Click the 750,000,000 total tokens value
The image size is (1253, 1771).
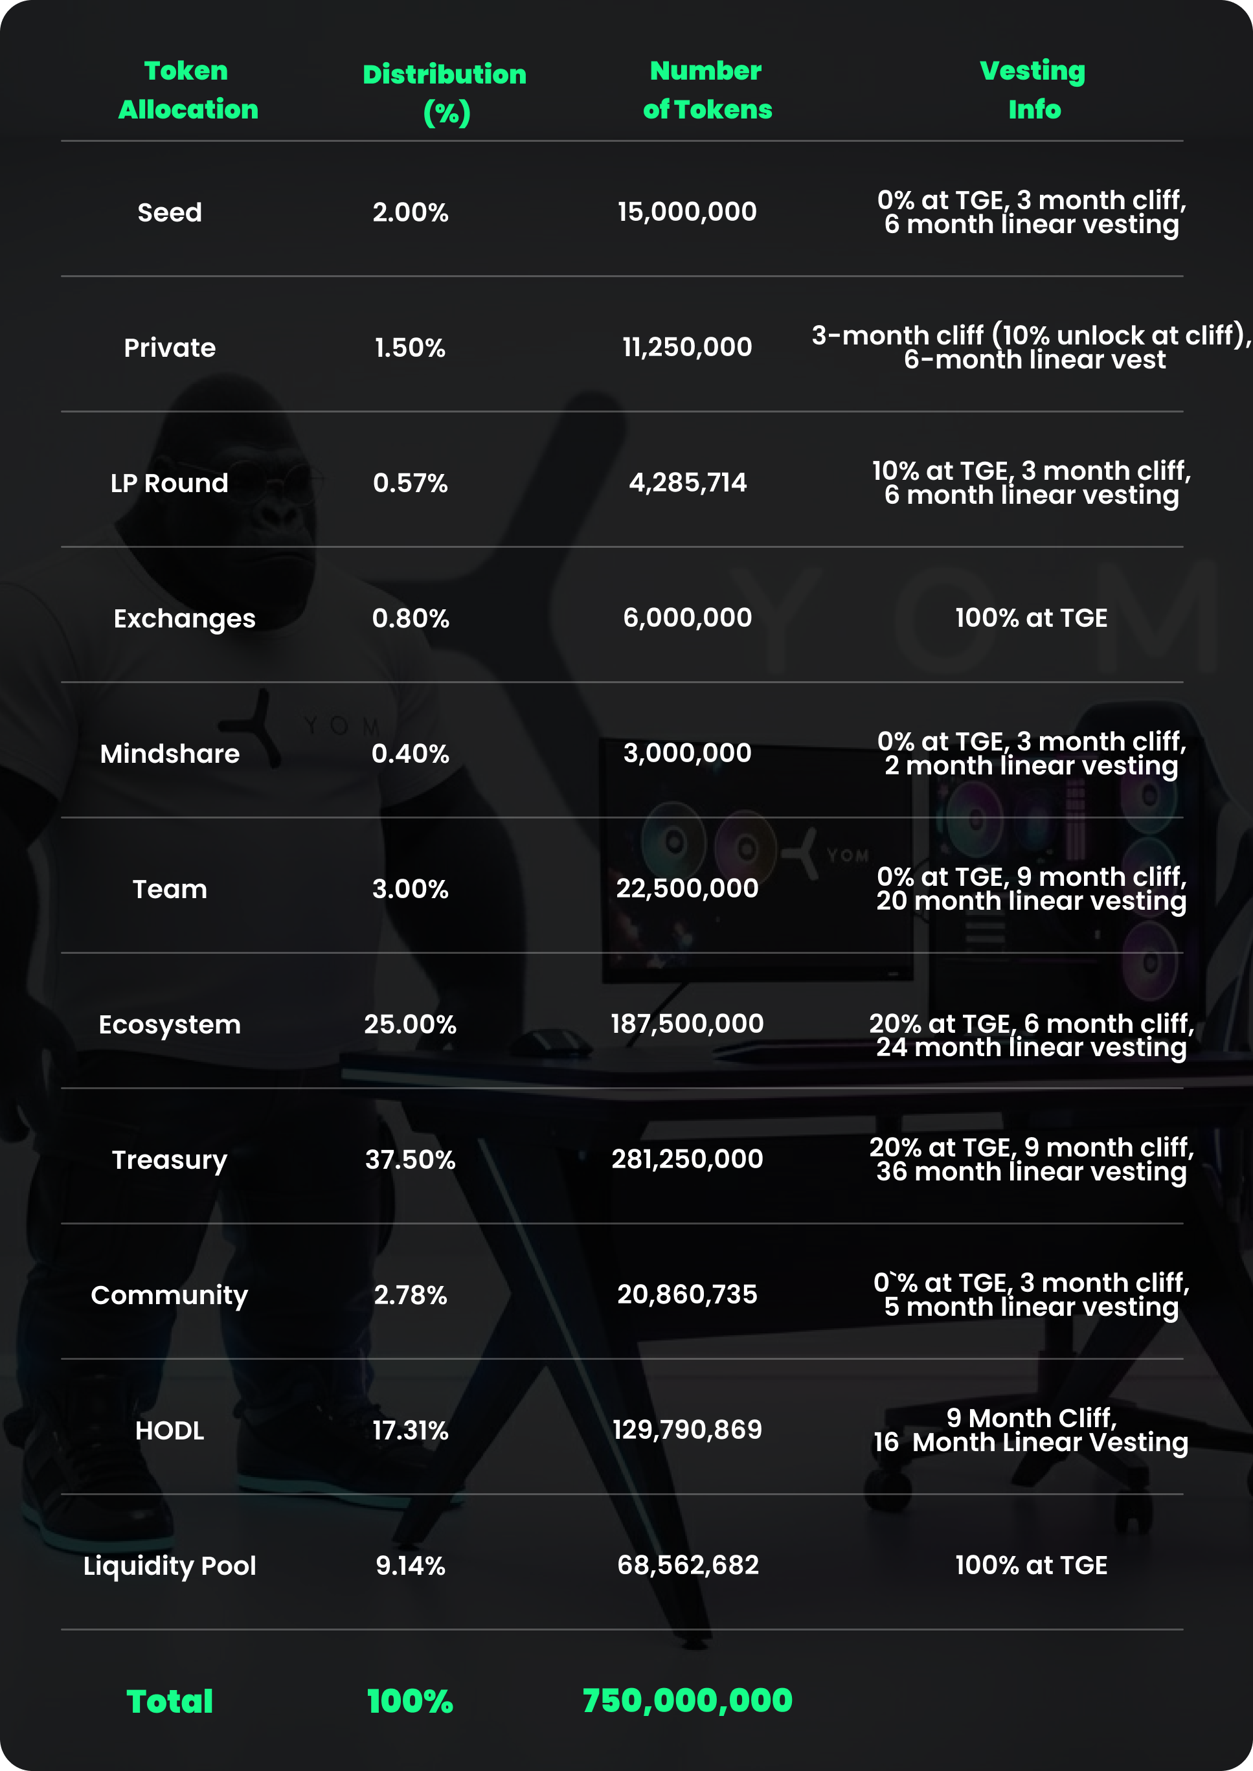[x=688, y=1700]
